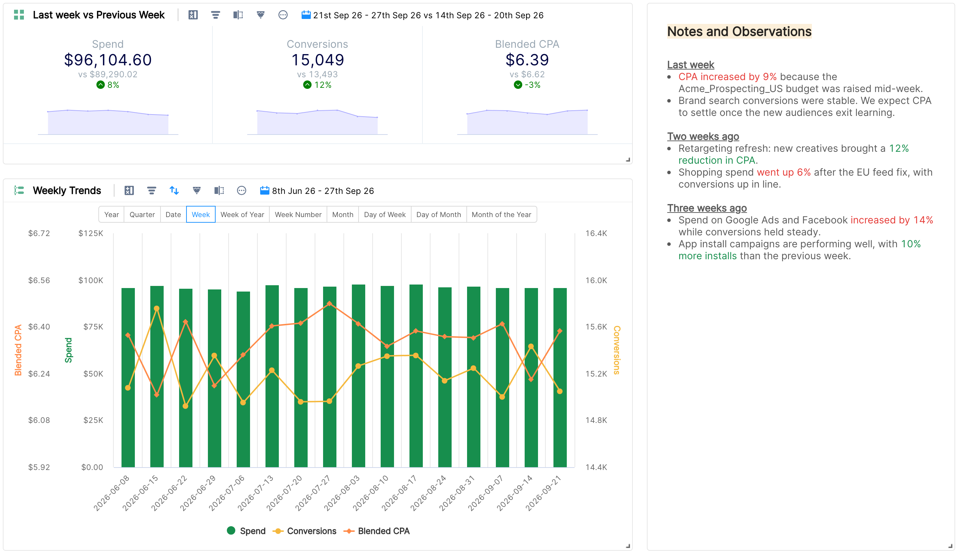The height and width of the screenshot is (555, 958).
Task: Click the 21st Sep 26 – 27th Sep 26 date range
Action: [428, 15]
